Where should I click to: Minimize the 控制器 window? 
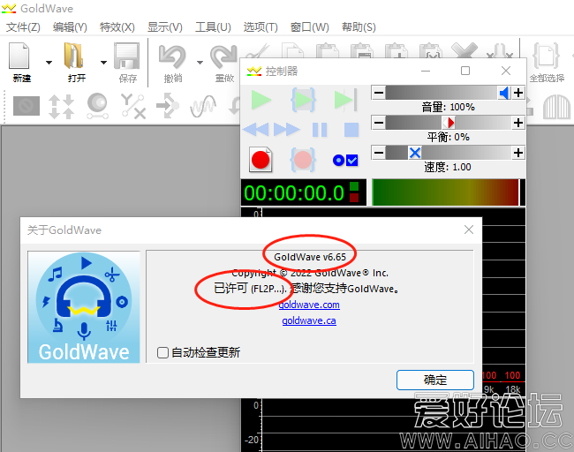coord(426,71)
